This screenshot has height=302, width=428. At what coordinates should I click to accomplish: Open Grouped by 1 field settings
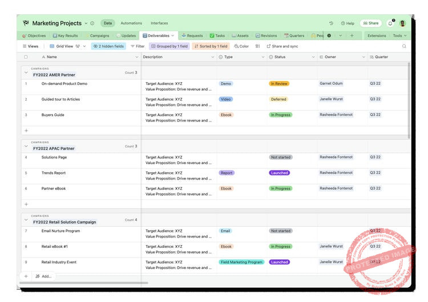tap(169, 46)
